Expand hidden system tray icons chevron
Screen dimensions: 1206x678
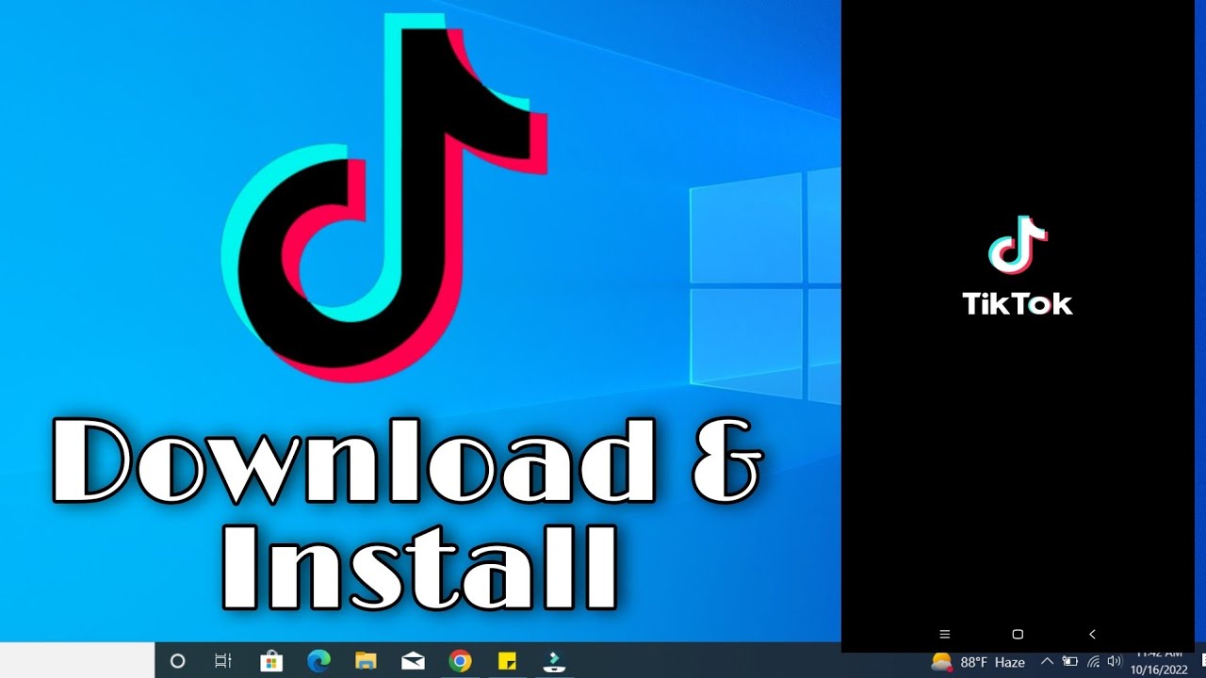tap(1047, 662)
